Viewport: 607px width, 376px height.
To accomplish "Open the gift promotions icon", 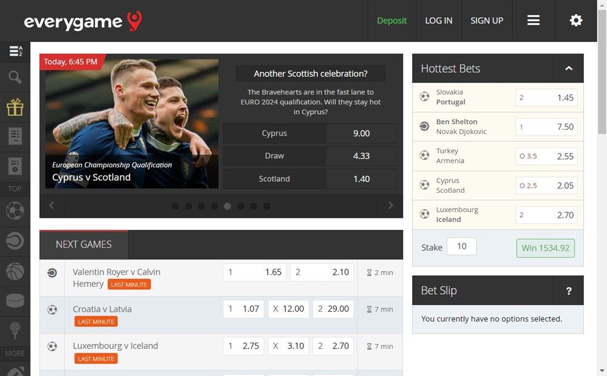I will (15, 107).
